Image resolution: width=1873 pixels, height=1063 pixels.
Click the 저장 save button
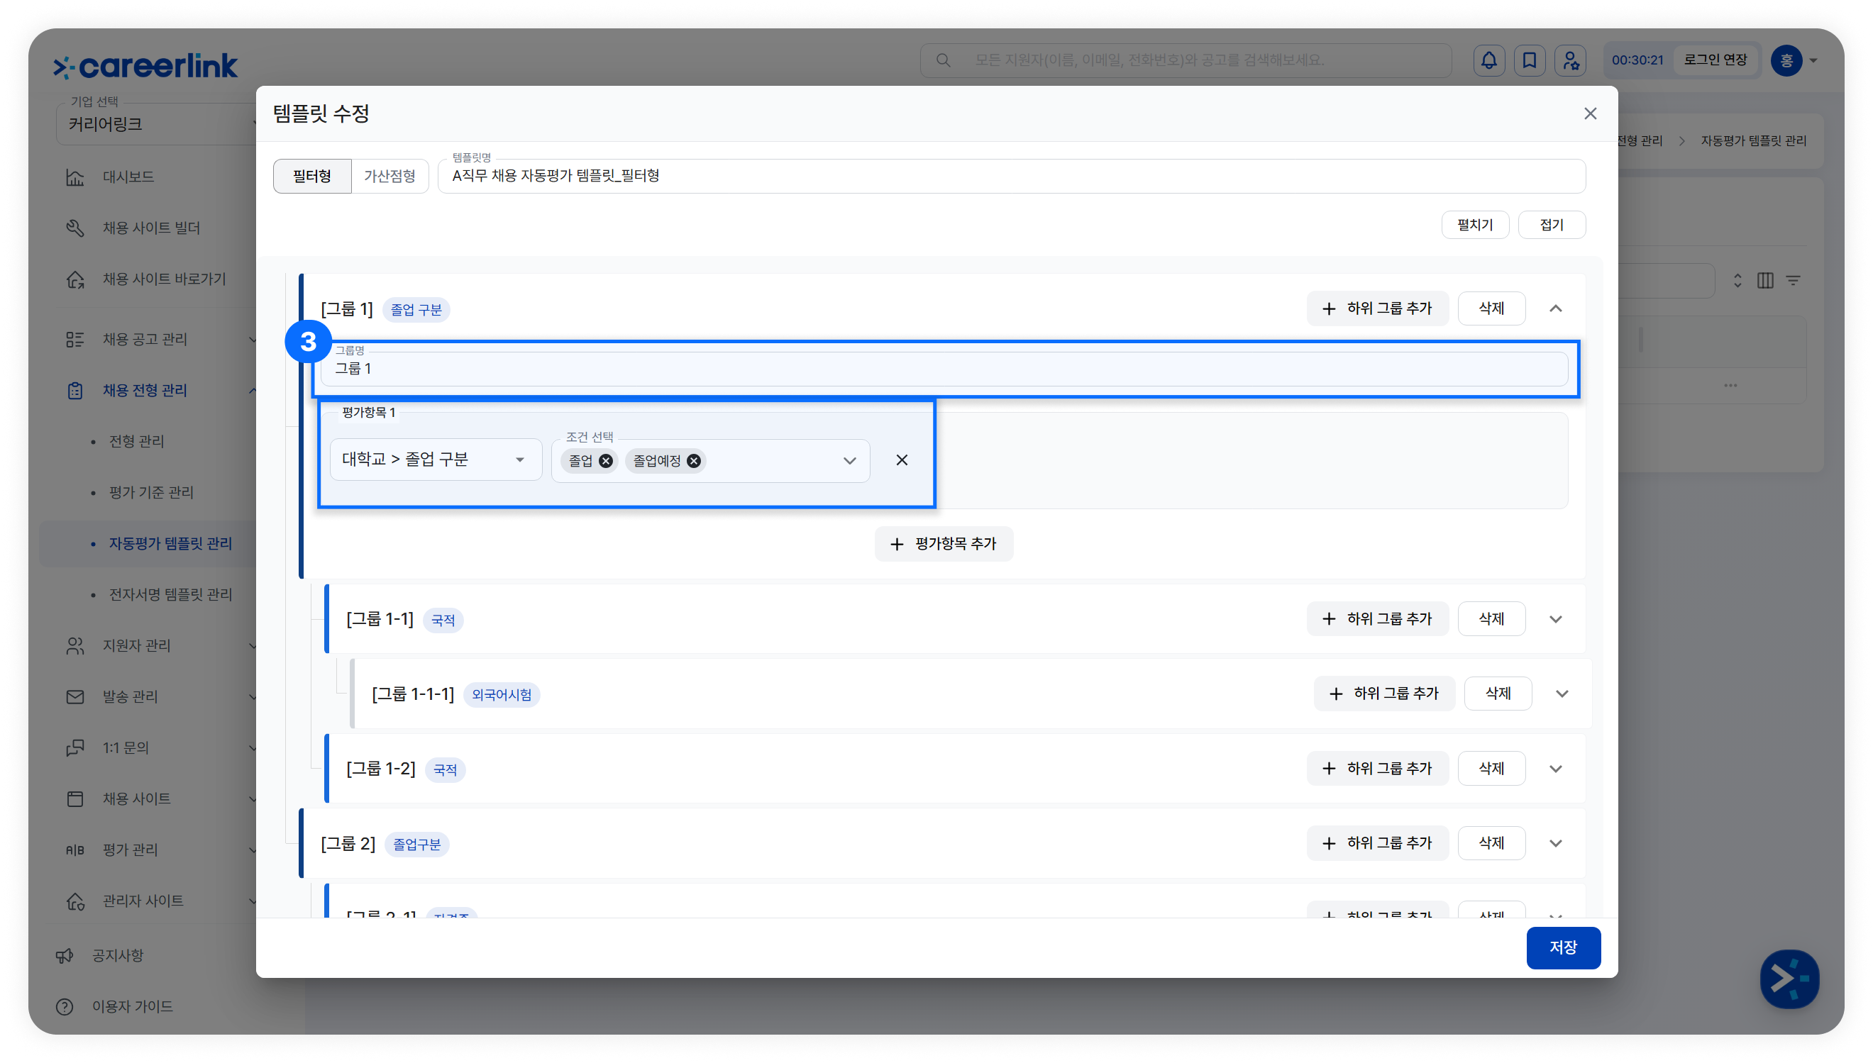1563,947
